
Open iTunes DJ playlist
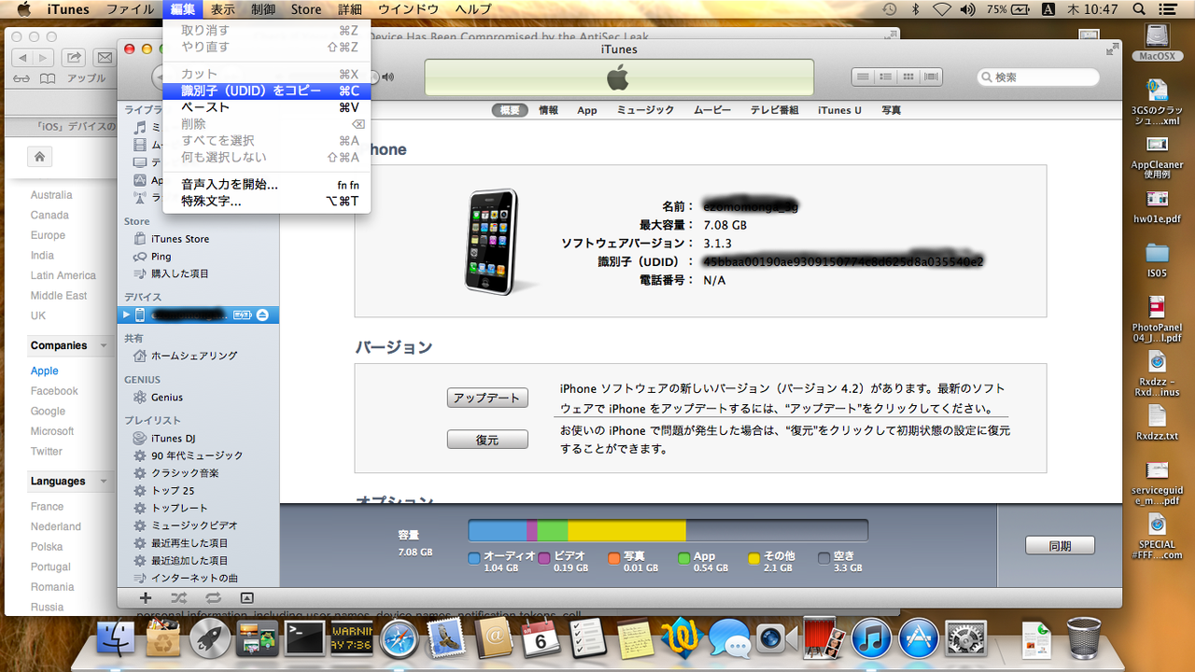point(173,438)
